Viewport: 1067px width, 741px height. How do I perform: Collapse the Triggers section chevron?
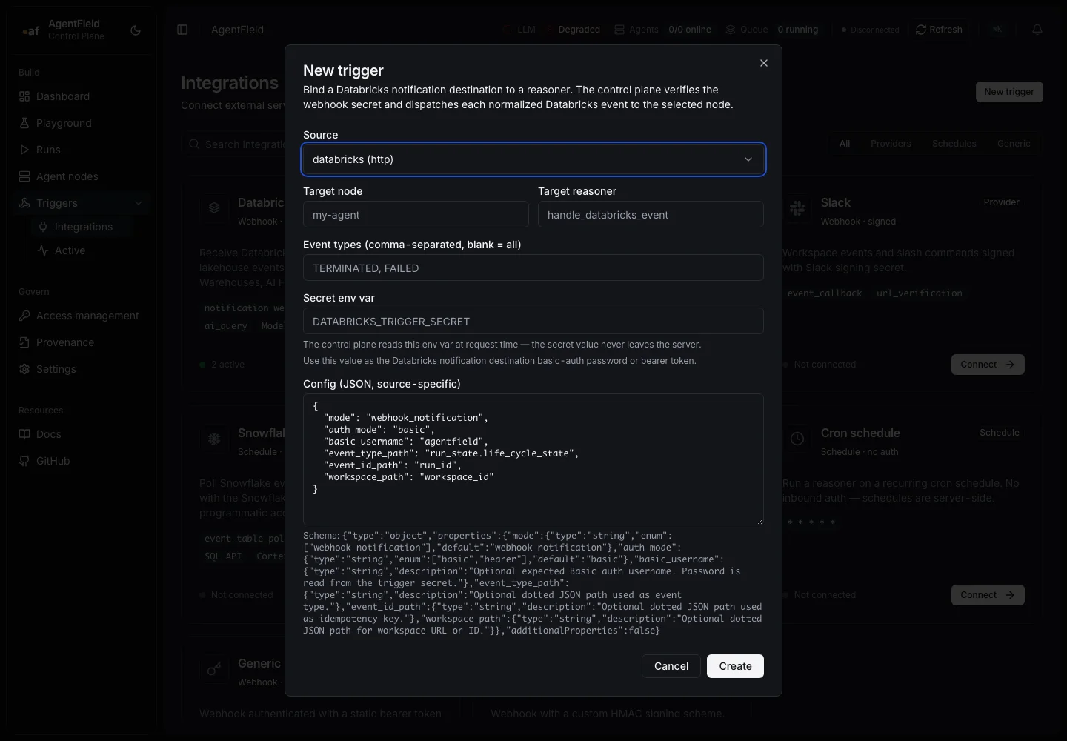[139, 203]
